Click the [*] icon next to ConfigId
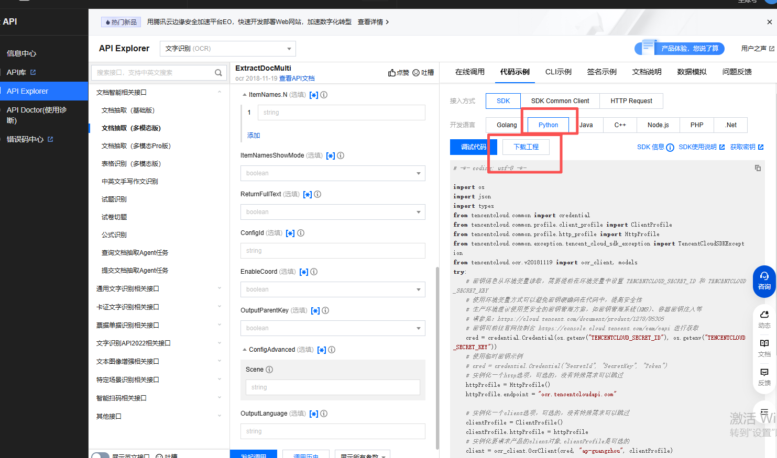 click(290, 233)
